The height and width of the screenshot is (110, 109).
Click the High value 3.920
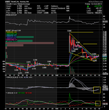click(19, 9)
